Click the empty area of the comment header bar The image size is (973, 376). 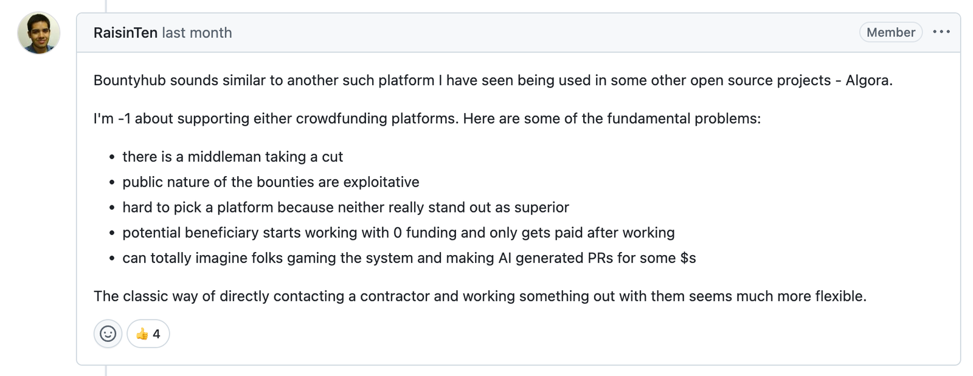541,33
